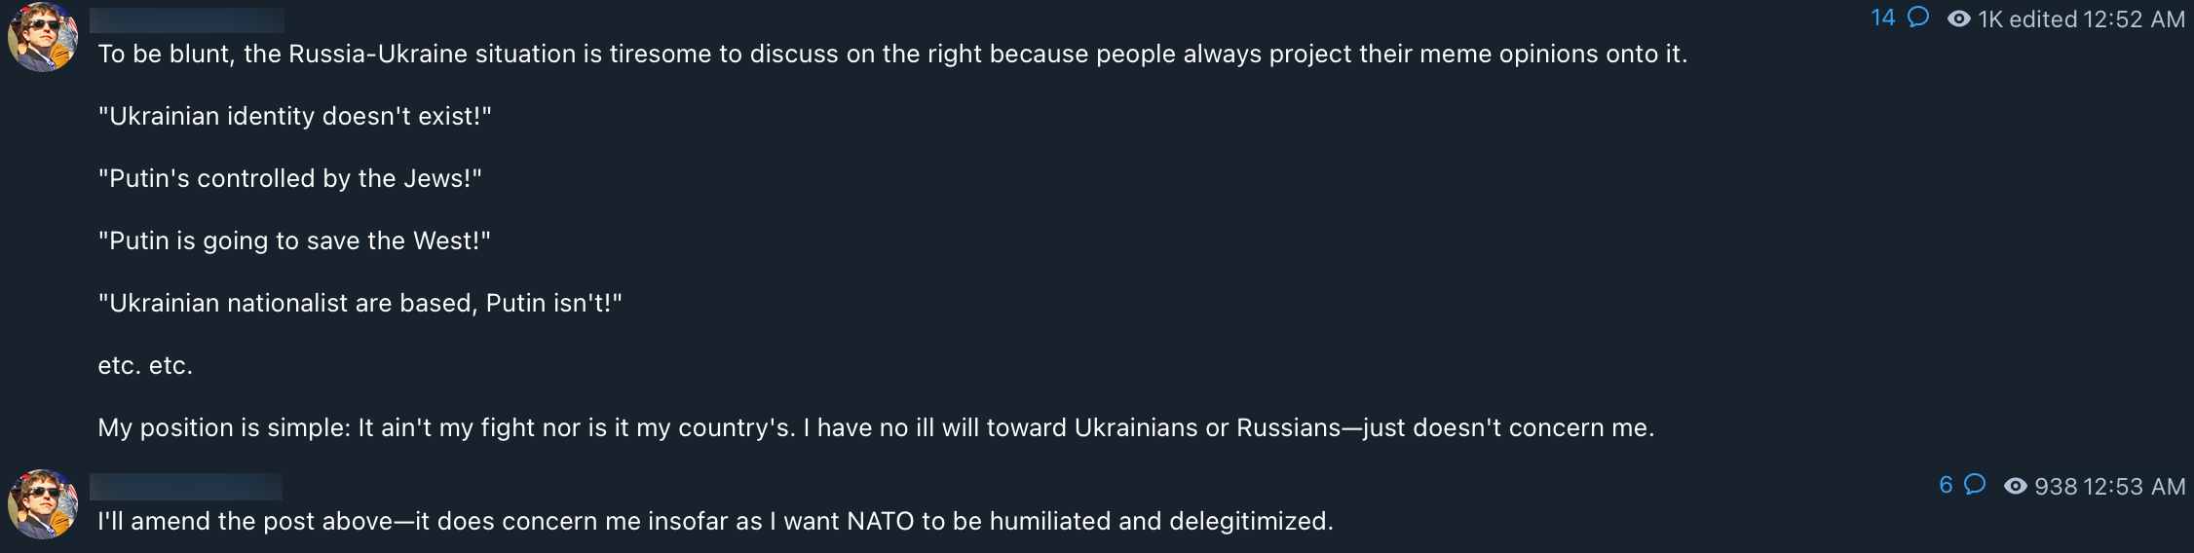
Task: Click the "Putin is going to save the West!" line
Action: pyautogui.click(x=294, y=240)
